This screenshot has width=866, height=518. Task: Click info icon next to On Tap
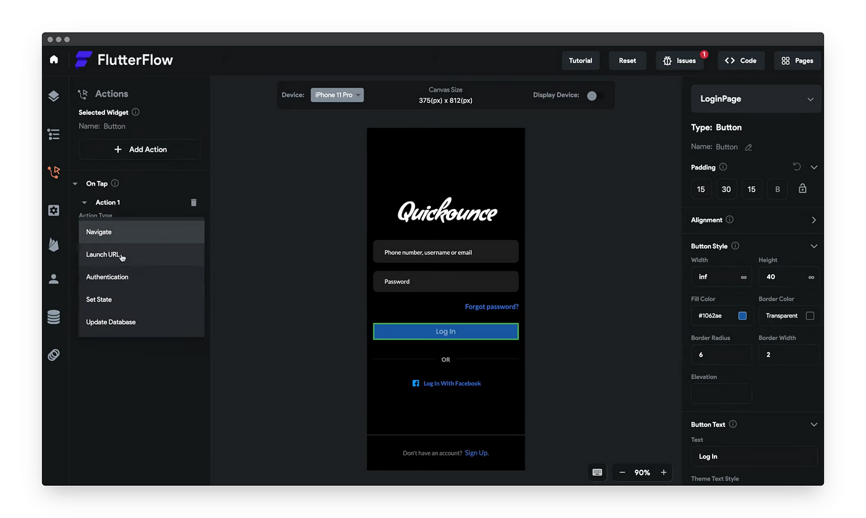tap(115, 183)
